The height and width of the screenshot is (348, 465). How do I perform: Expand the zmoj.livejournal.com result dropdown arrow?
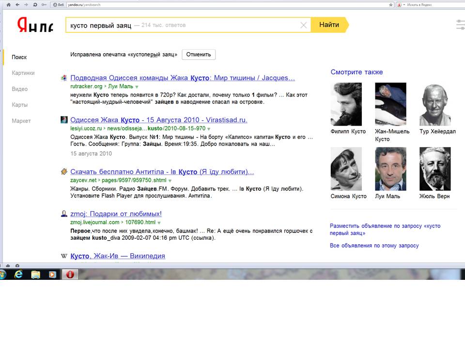[159, 223]
